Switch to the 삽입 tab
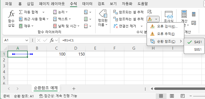 [x=30, y=4]
